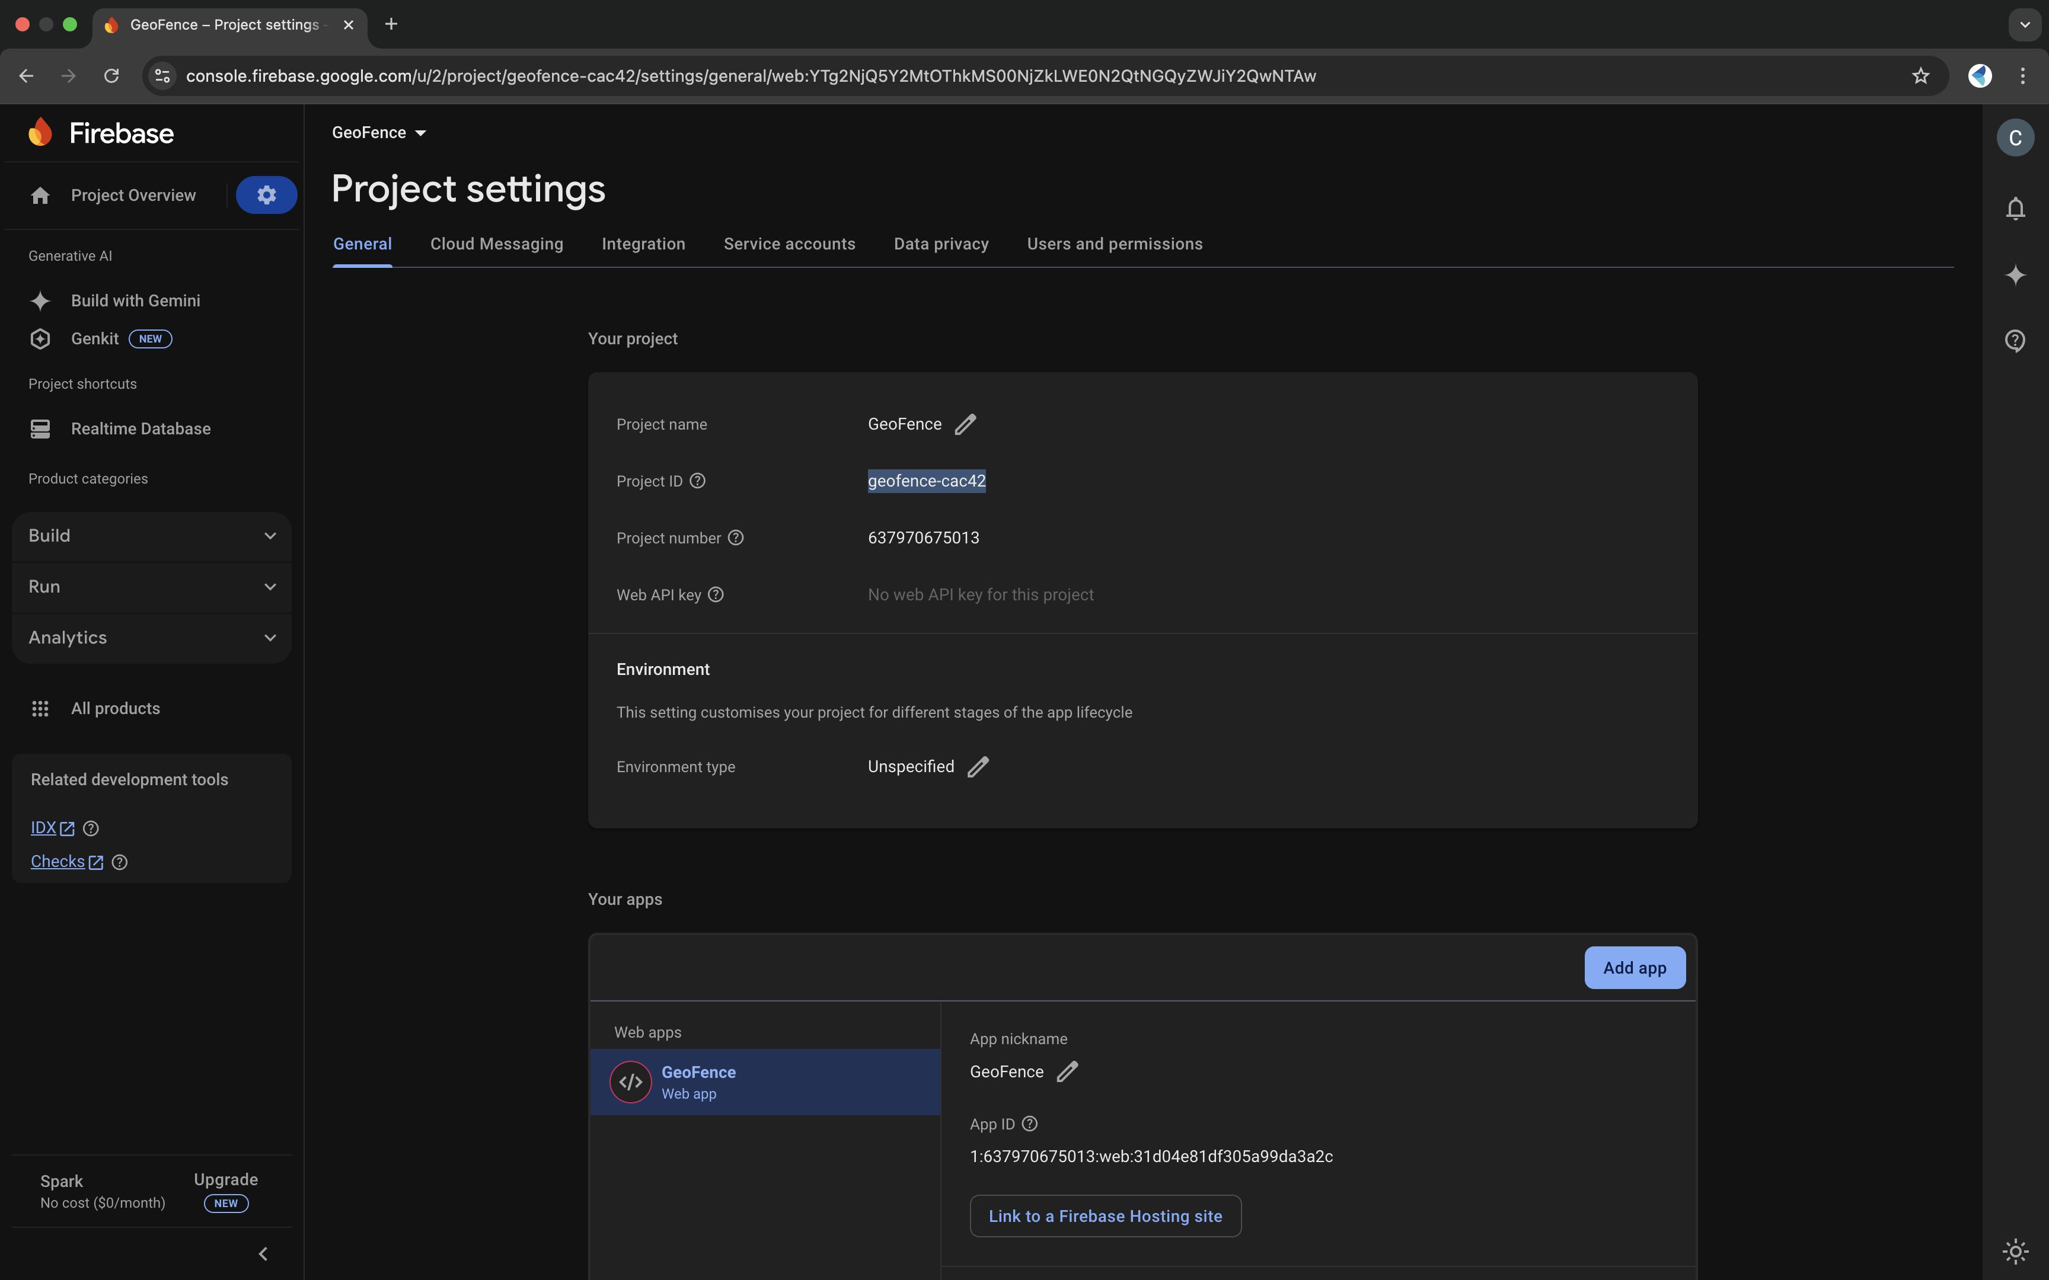Open the Users and permissions tab
The image size is (2049, 1280).
coord(1114,244)
